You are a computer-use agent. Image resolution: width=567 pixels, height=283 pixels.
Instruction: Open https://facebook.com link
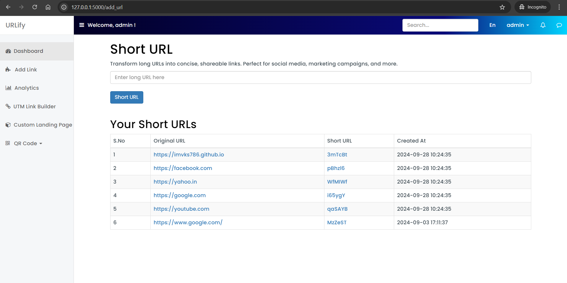click(x=183, y=168)
